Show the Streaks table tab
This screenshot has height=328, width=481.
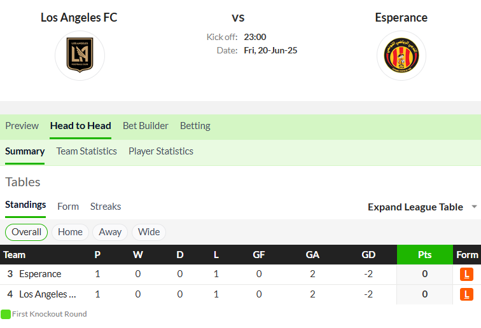coord(106,207)
